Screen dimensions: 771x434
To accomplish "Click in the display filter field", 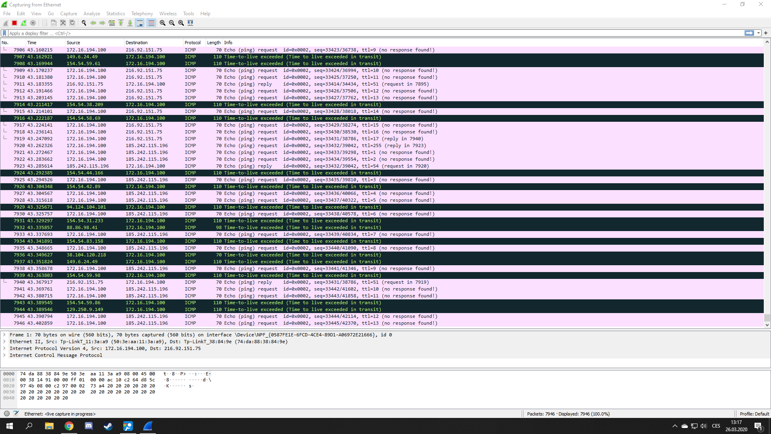I will click(361, 33).
